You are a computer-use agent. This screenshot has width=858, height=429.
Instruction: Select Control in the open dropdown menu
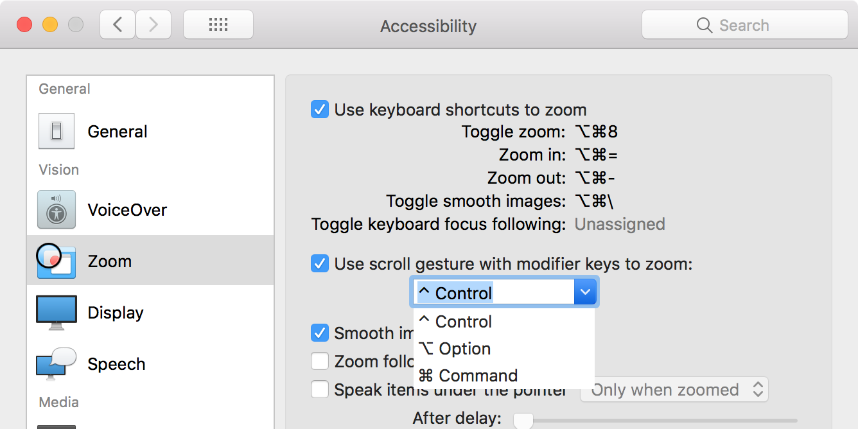click(x=462, y=321)
